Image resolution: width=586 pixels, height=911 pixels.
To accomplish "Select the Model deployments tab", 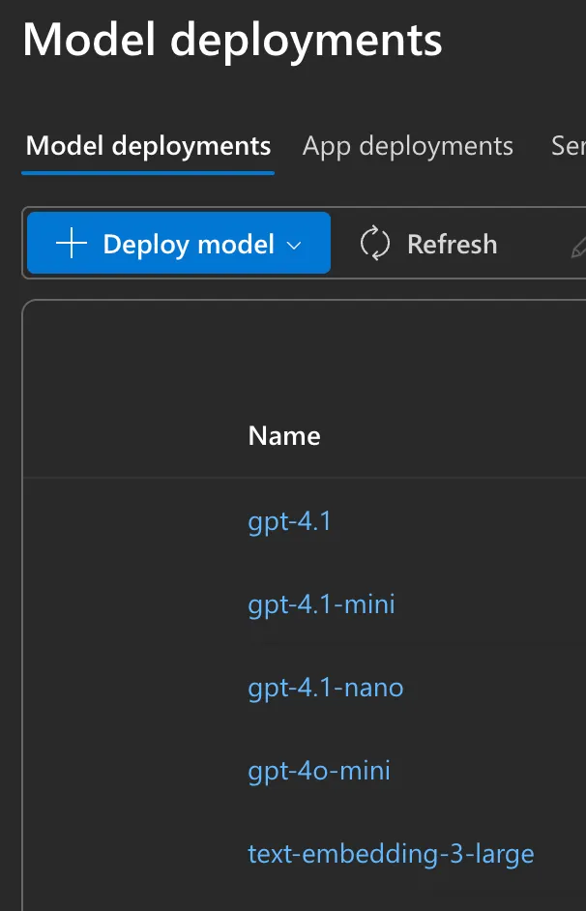I will coord(147,146).
